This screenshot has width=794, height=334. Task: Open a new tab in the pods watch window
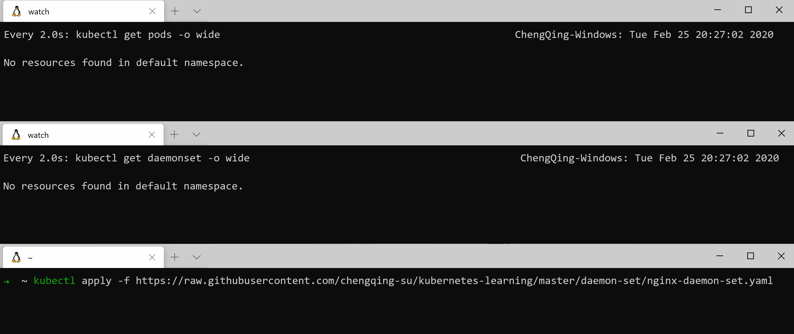(x=175, y=11)
